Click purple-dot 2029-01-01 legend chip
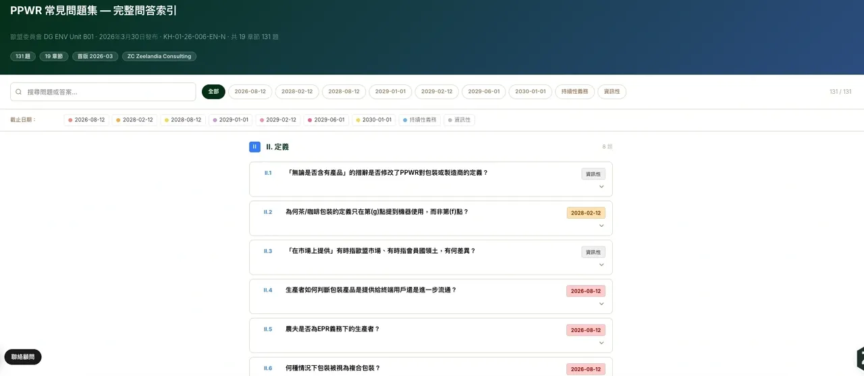864x376 pixels. (x=230, y=119)
